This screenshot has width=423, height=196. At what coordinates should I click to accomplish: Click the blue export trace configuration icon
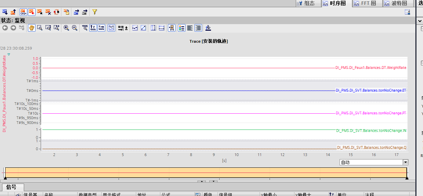tap(76, 12)
